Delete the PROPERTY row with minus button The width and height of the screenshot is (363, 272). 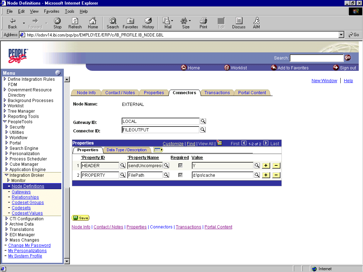(x=276, y=175)
